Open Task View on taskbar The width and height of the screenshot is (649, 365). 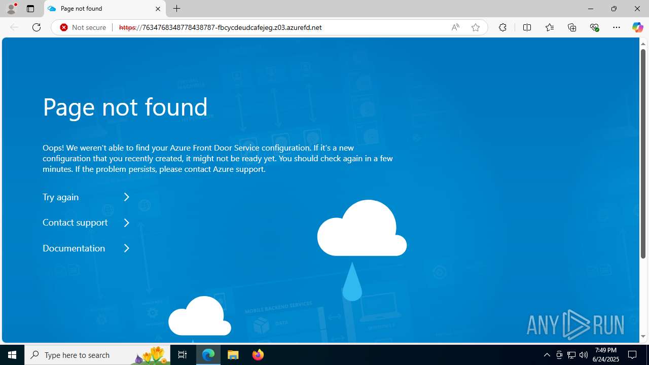click(183, 355)
